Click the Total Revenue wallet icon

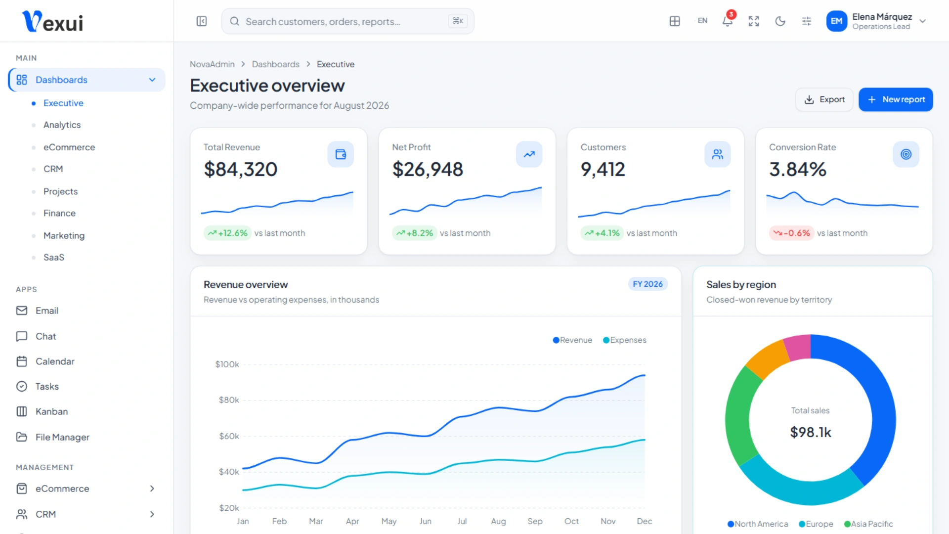tap(341, 154)
